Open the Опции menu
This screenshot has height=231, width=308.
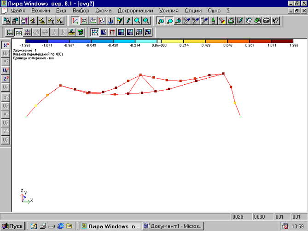(193, 11)
